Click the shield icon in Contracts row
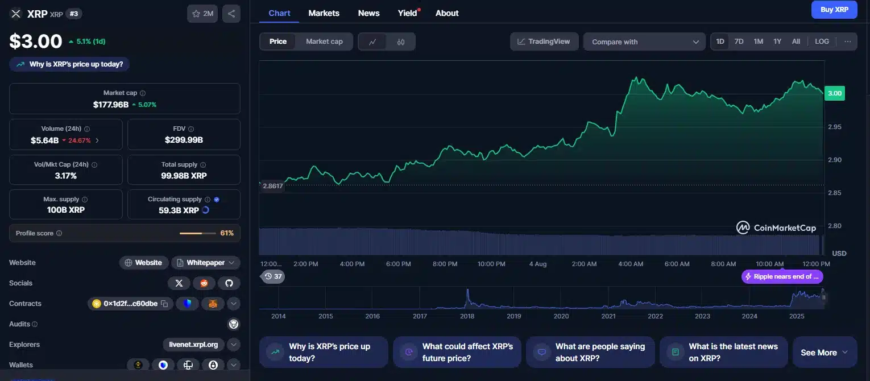870x381 pixels. (188, 304)
